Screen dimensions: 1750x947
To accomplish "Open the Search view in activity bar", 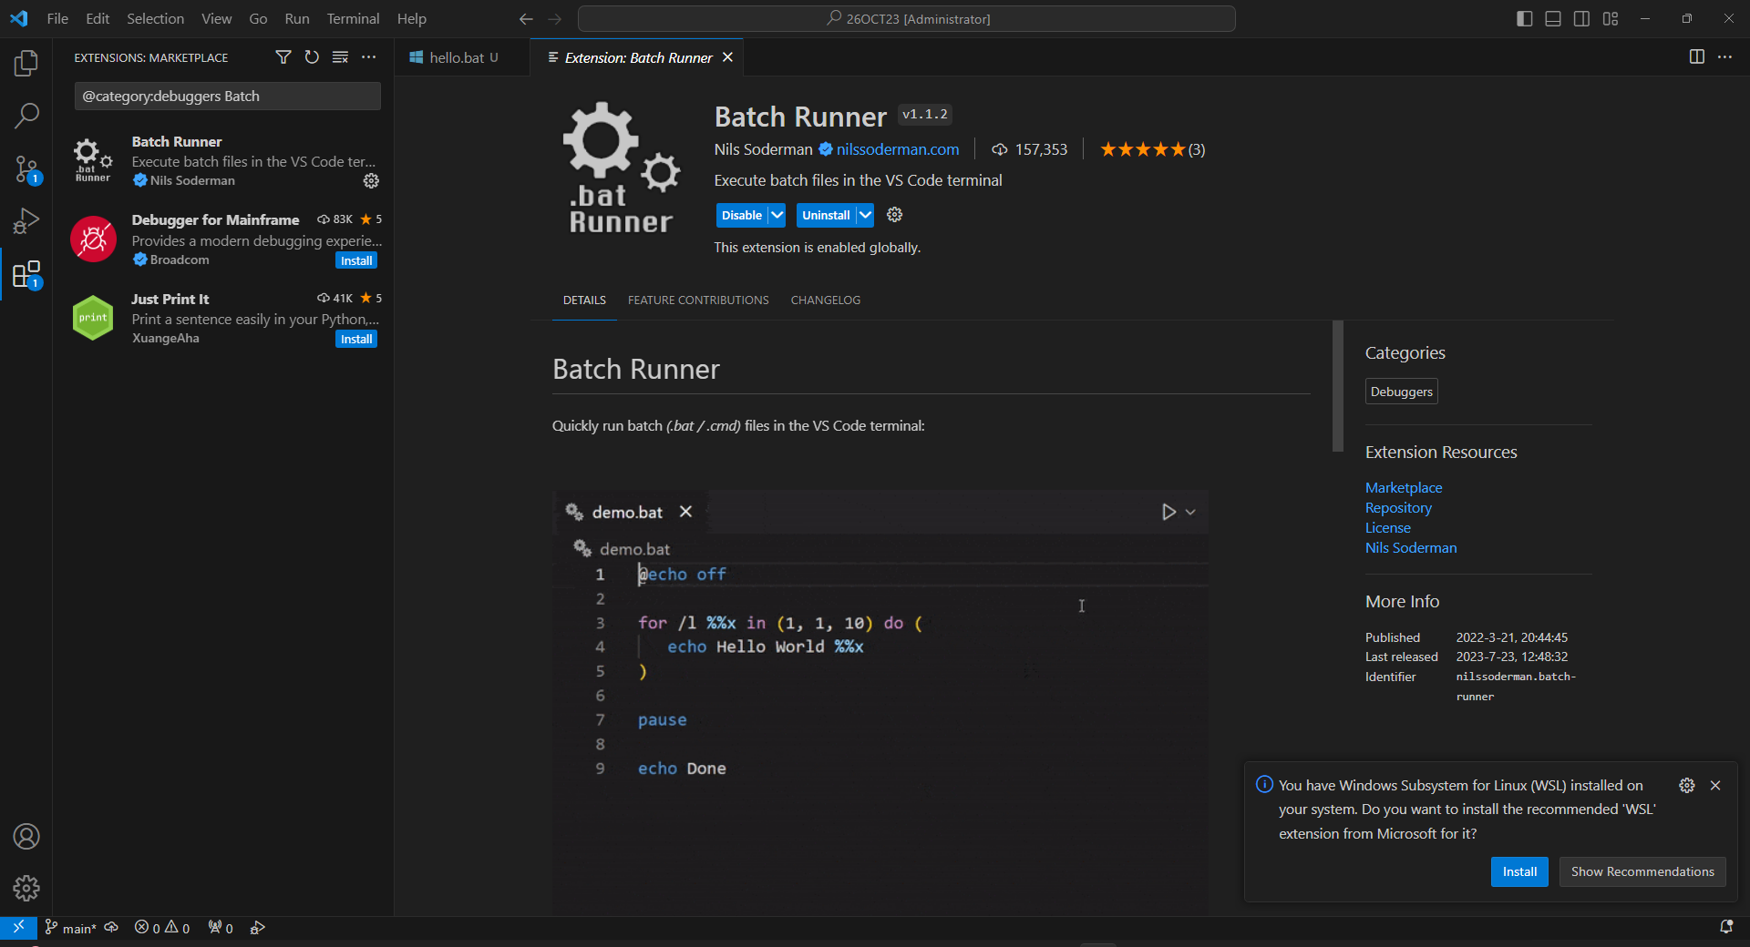I will coord(26,116).
